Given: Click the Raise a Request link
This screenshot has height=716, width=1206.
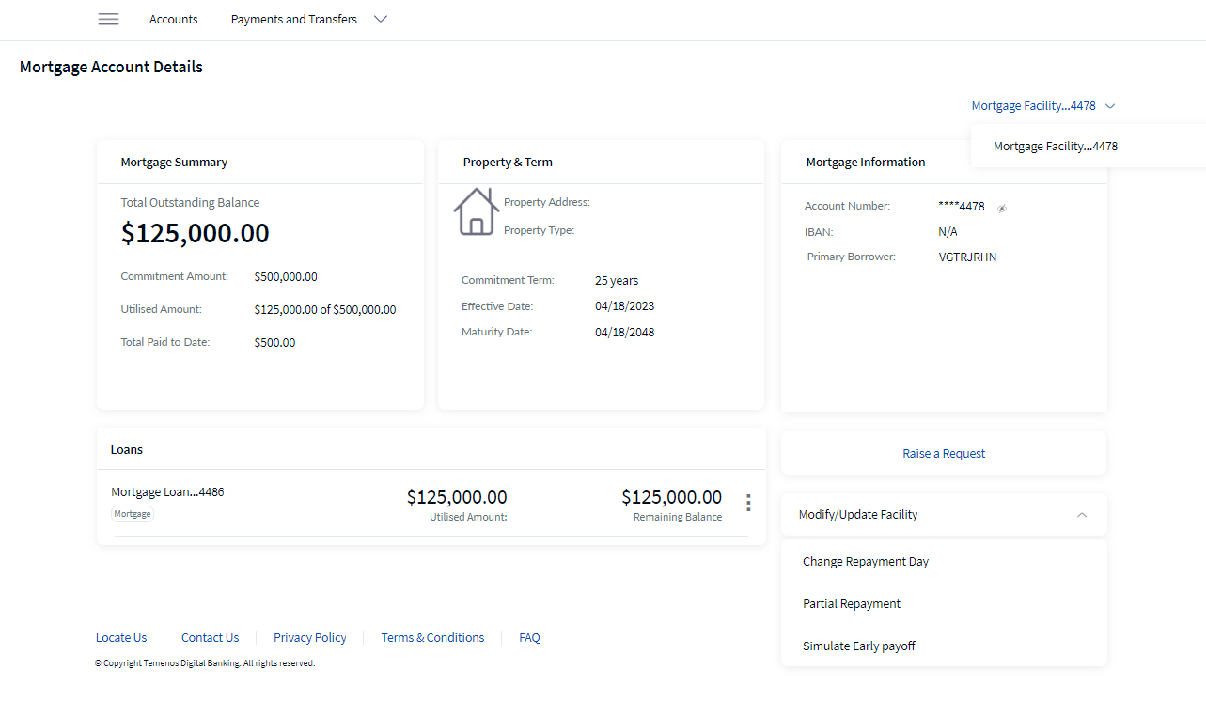Looking at the screenshot, I should pyautogui.click(x=944, y=453).
